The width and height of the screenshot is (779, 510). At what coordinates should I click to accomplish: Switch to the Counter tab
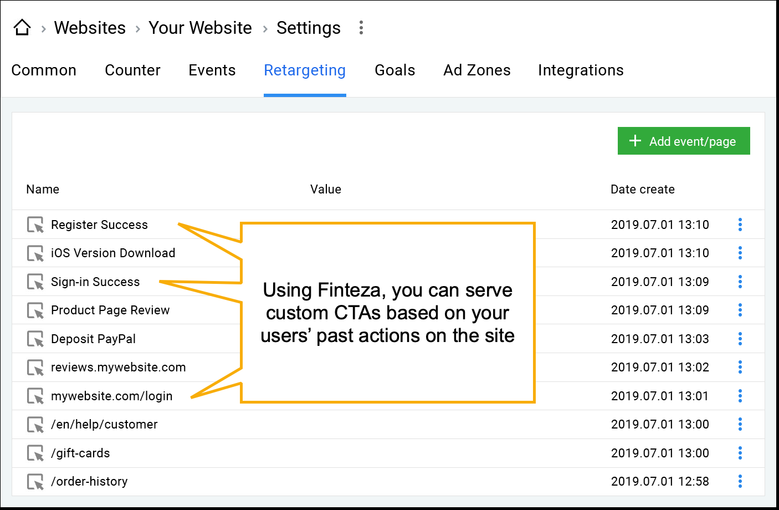[x=132, y=70]
